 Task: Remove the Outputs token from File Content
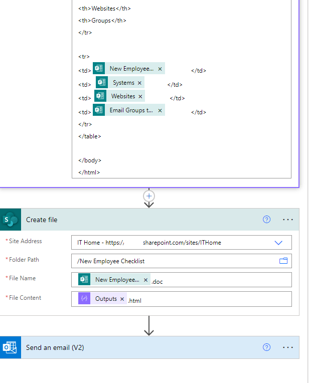tap(122, 299)
